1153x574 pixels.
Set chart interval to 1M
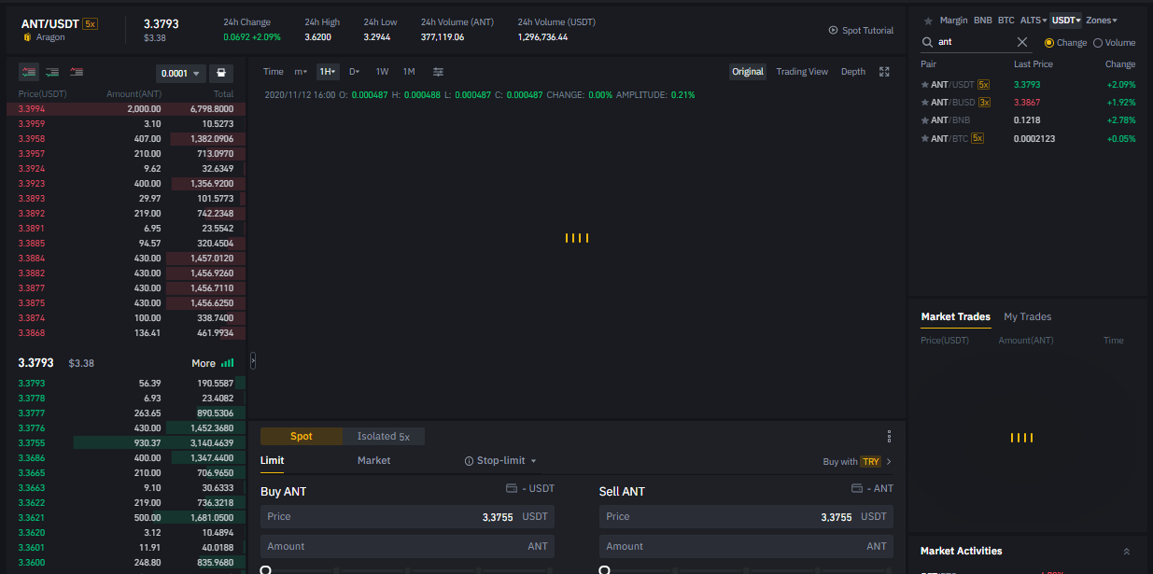click(409, 72)
